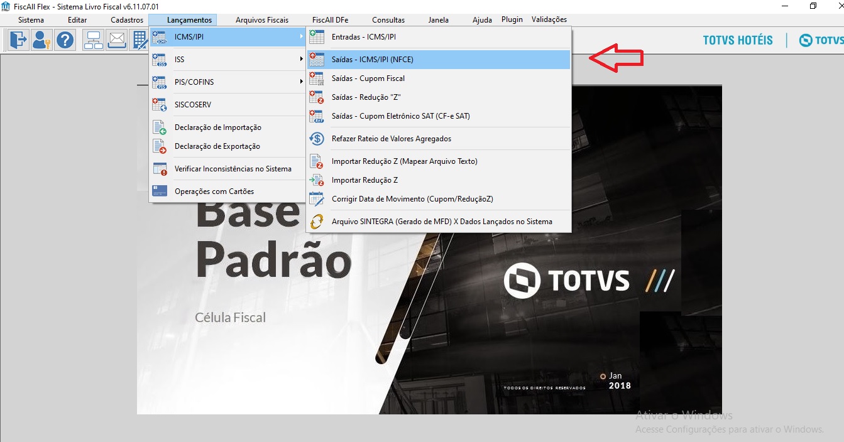Choose Operações com Cartões menu entry

[x=227, y=191]
